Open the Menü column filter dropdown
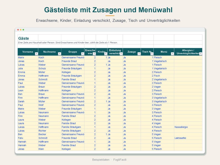 coord(172,54)
